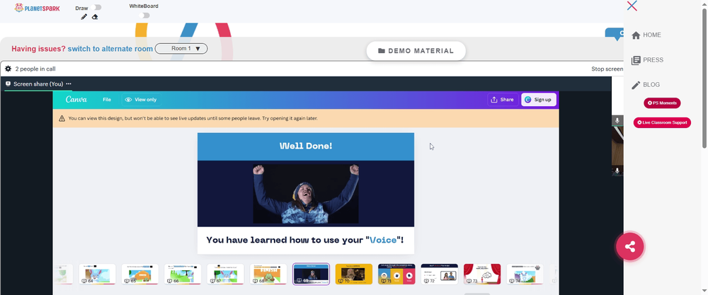Click Stop screen share button
The image size is (708, 295).
[607, 69]
